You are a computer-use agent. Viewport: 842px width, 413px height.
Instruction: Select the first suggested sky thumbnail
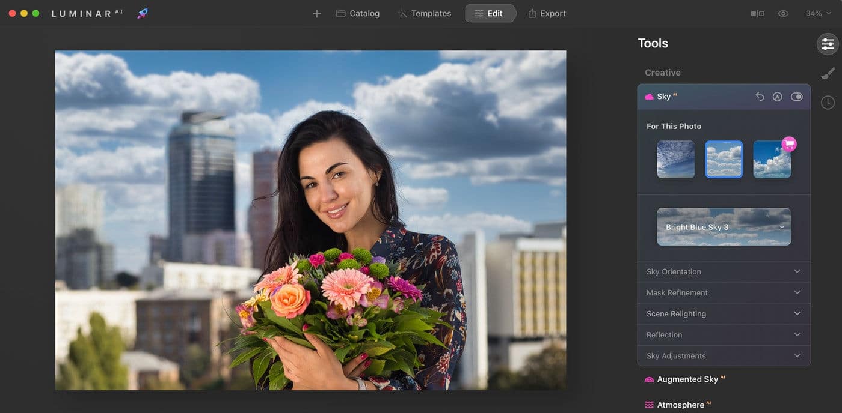coord(675,160)
